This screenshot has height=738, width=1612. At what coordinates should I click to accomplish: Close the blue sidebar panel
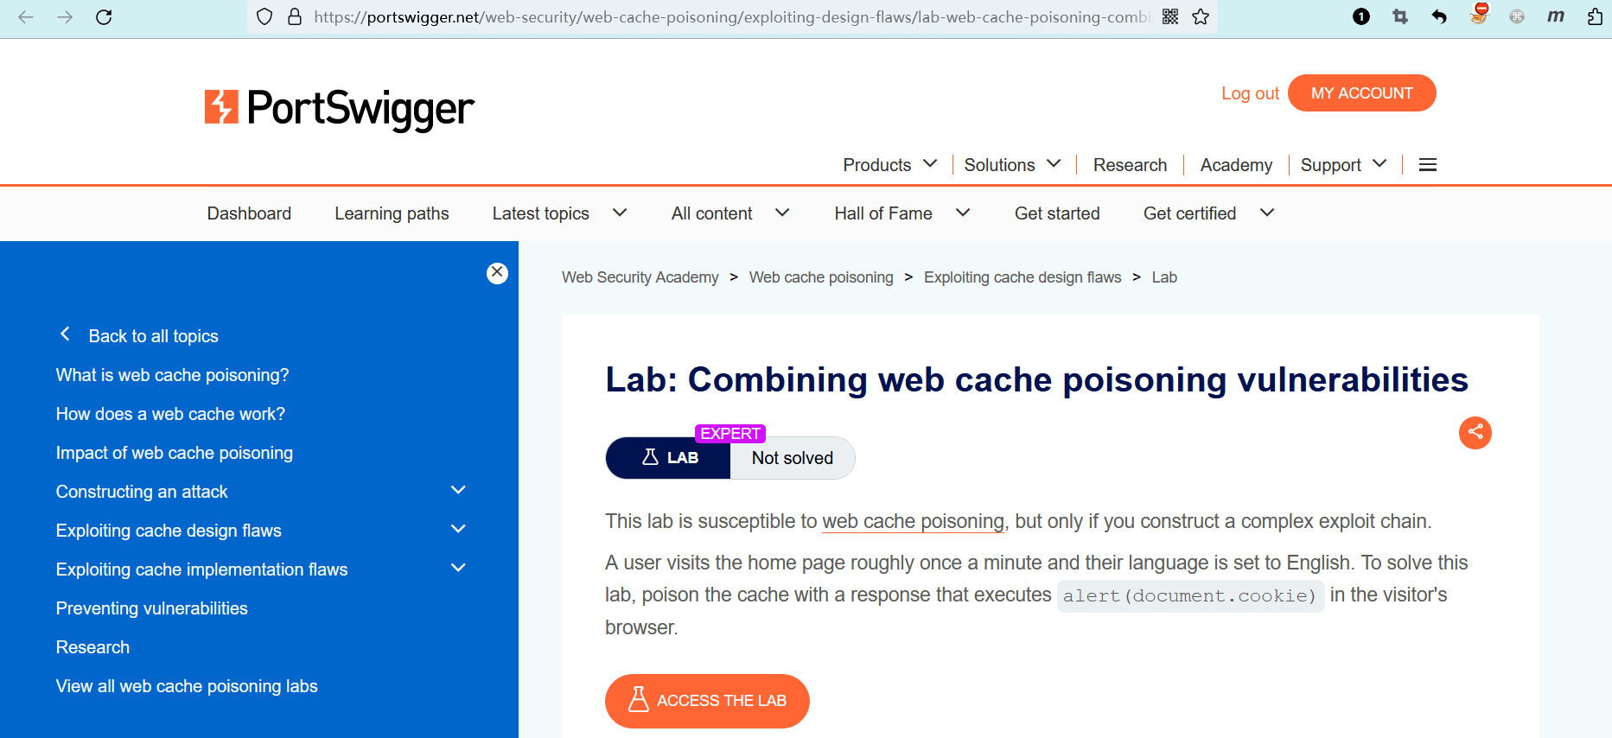[x=497, y=273]
